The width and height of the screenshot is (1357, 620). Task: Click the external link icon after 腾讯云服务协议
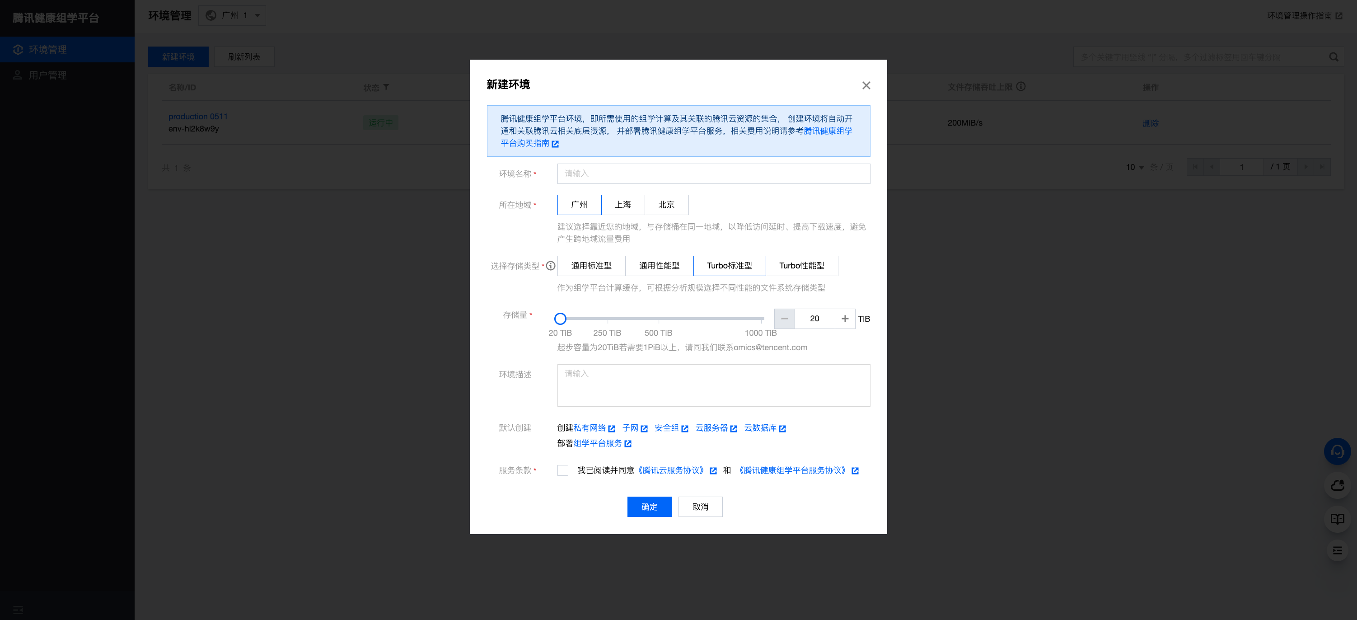coord(713,471)
